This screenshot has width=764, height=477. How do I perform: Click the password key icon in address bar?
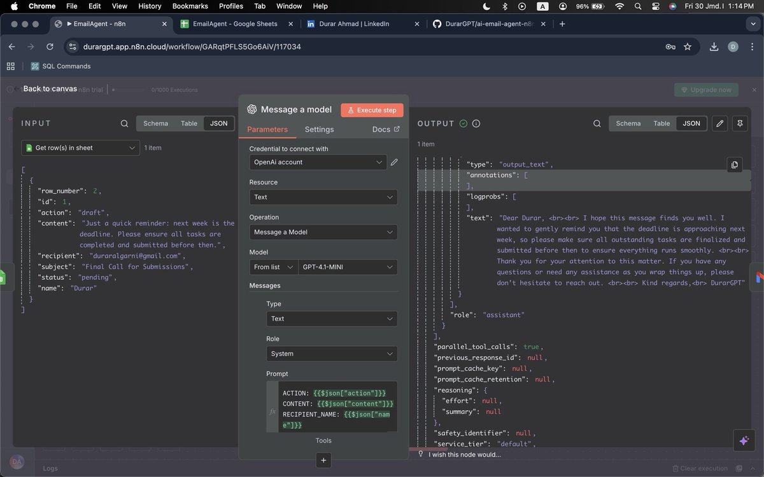670,46
